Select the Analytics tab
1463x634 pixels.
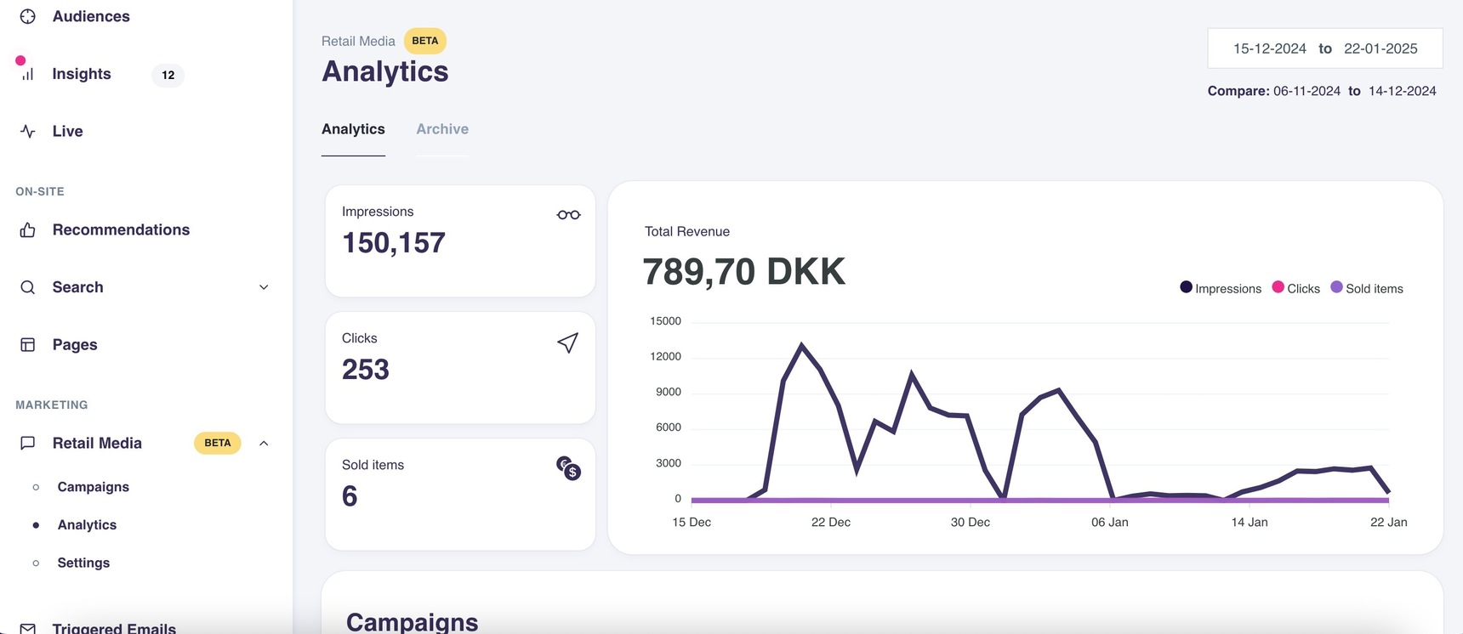[353, 129]
